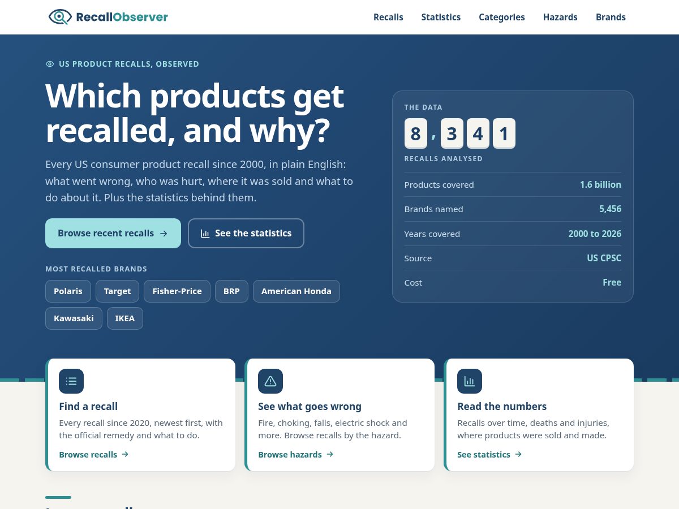Click the arrow next to See statistics link

tap(518, 454)
